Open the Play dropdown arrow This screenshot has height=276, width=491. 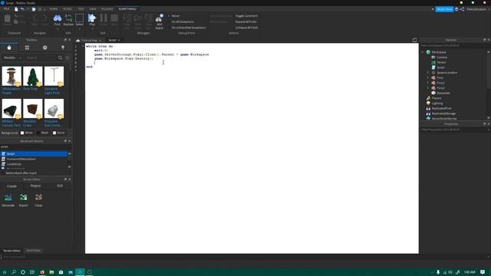click(92, 29)
